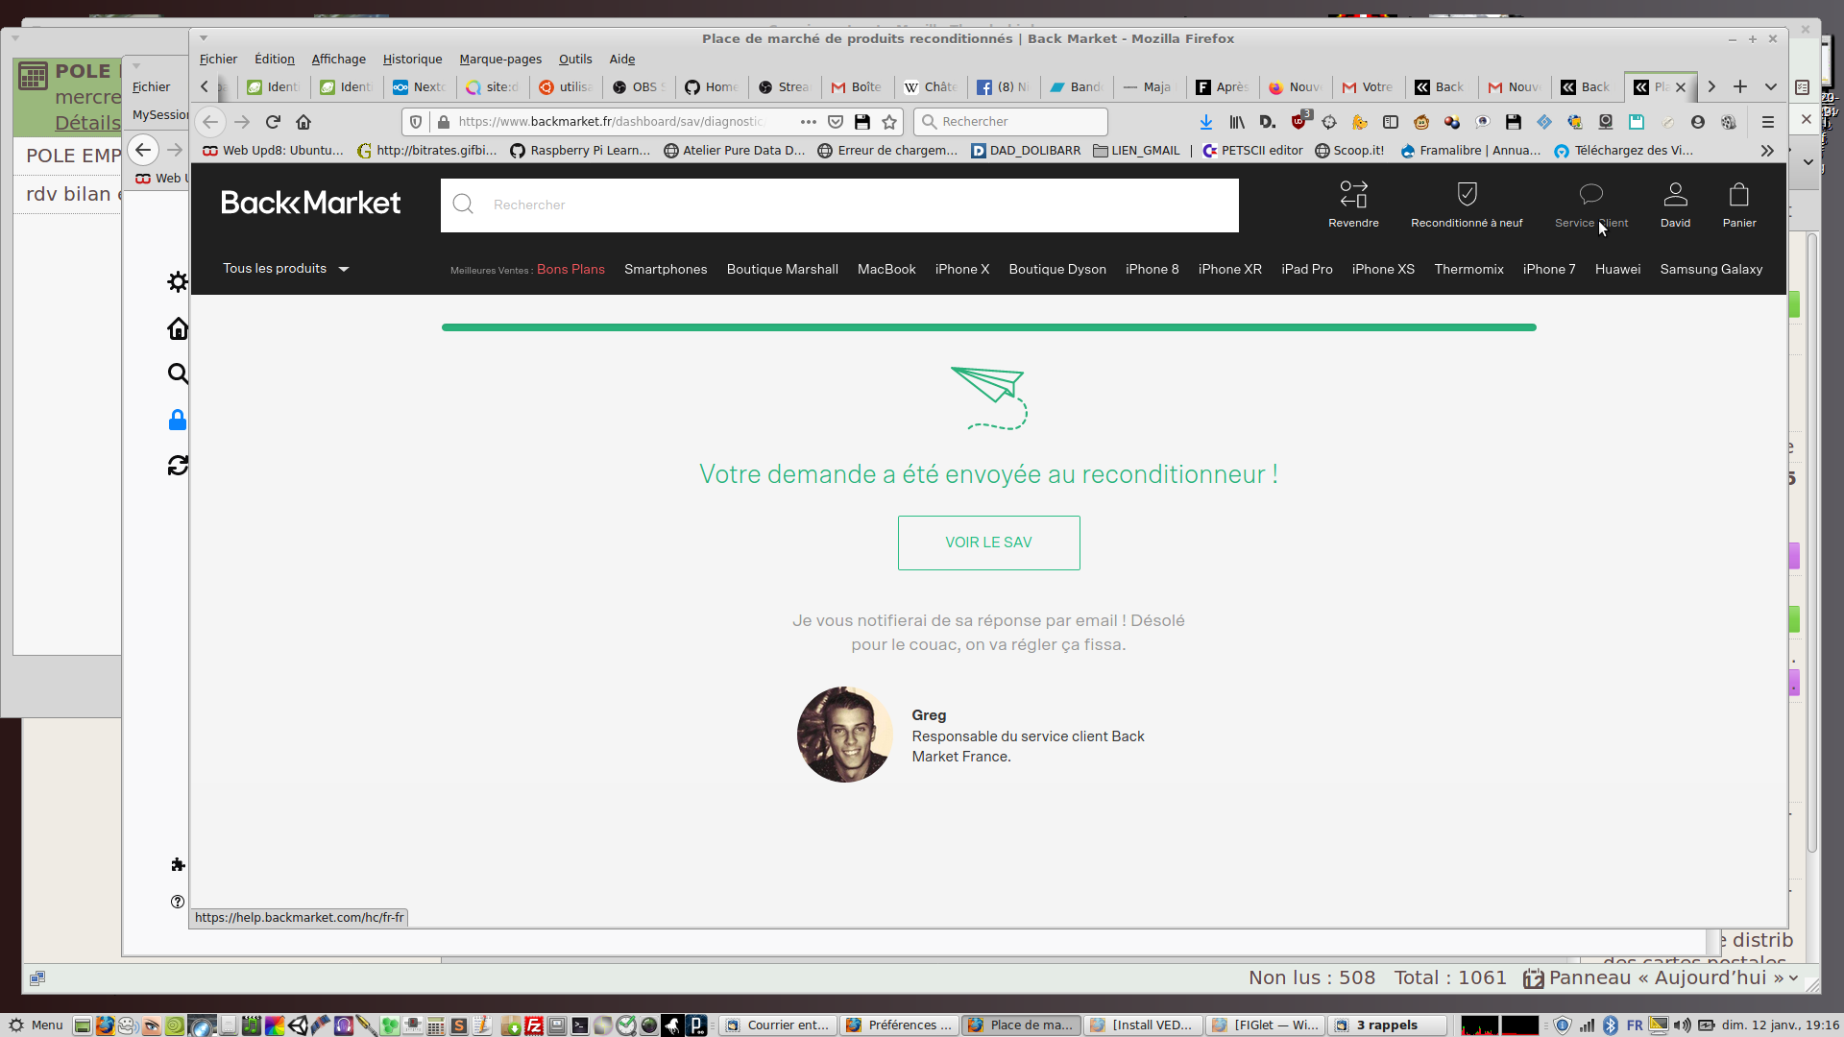Open the Historique menu
Screen dimensions: 1844x1037
pyautogui.click(x=412, y=60)
